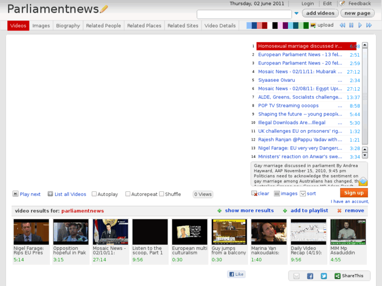The height and width of the screenshot is (286, 382).
Task: Click I have an account link
Action: coord(349,202)
